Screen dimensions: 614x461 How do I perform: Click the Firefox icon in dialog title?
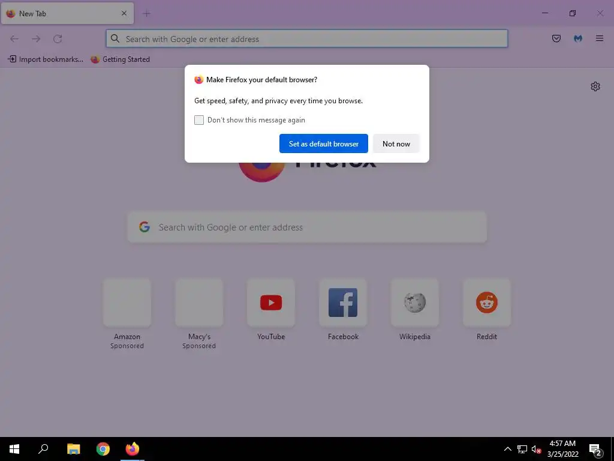tap(199, 80)
